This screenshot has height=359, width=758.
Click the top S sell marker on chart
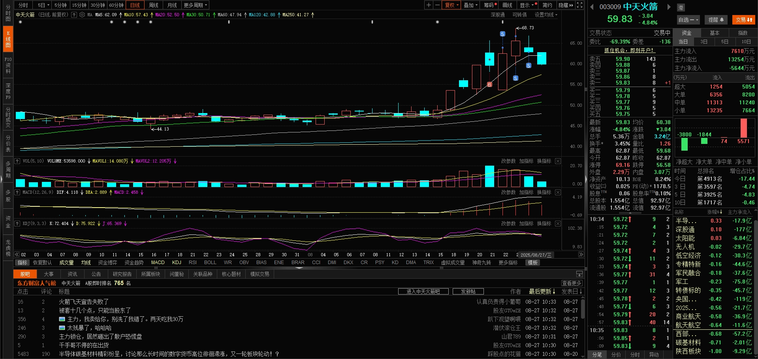[502, 34]
